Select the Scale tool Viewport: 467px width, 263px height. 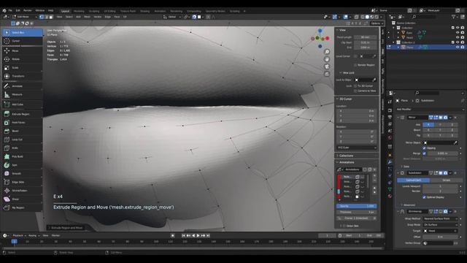(23, 68)
